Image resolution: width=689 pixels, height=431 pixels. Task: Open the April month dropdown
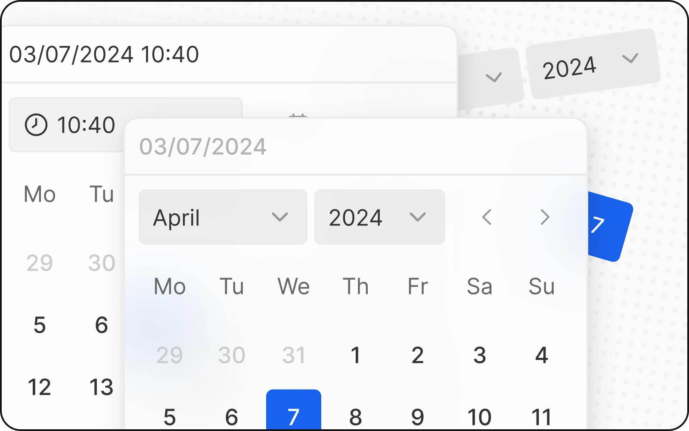[223, 217]
